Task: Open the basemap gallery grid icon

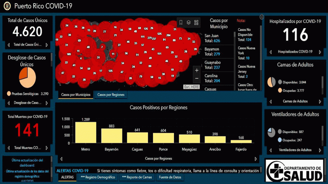Action: [196, 22]
